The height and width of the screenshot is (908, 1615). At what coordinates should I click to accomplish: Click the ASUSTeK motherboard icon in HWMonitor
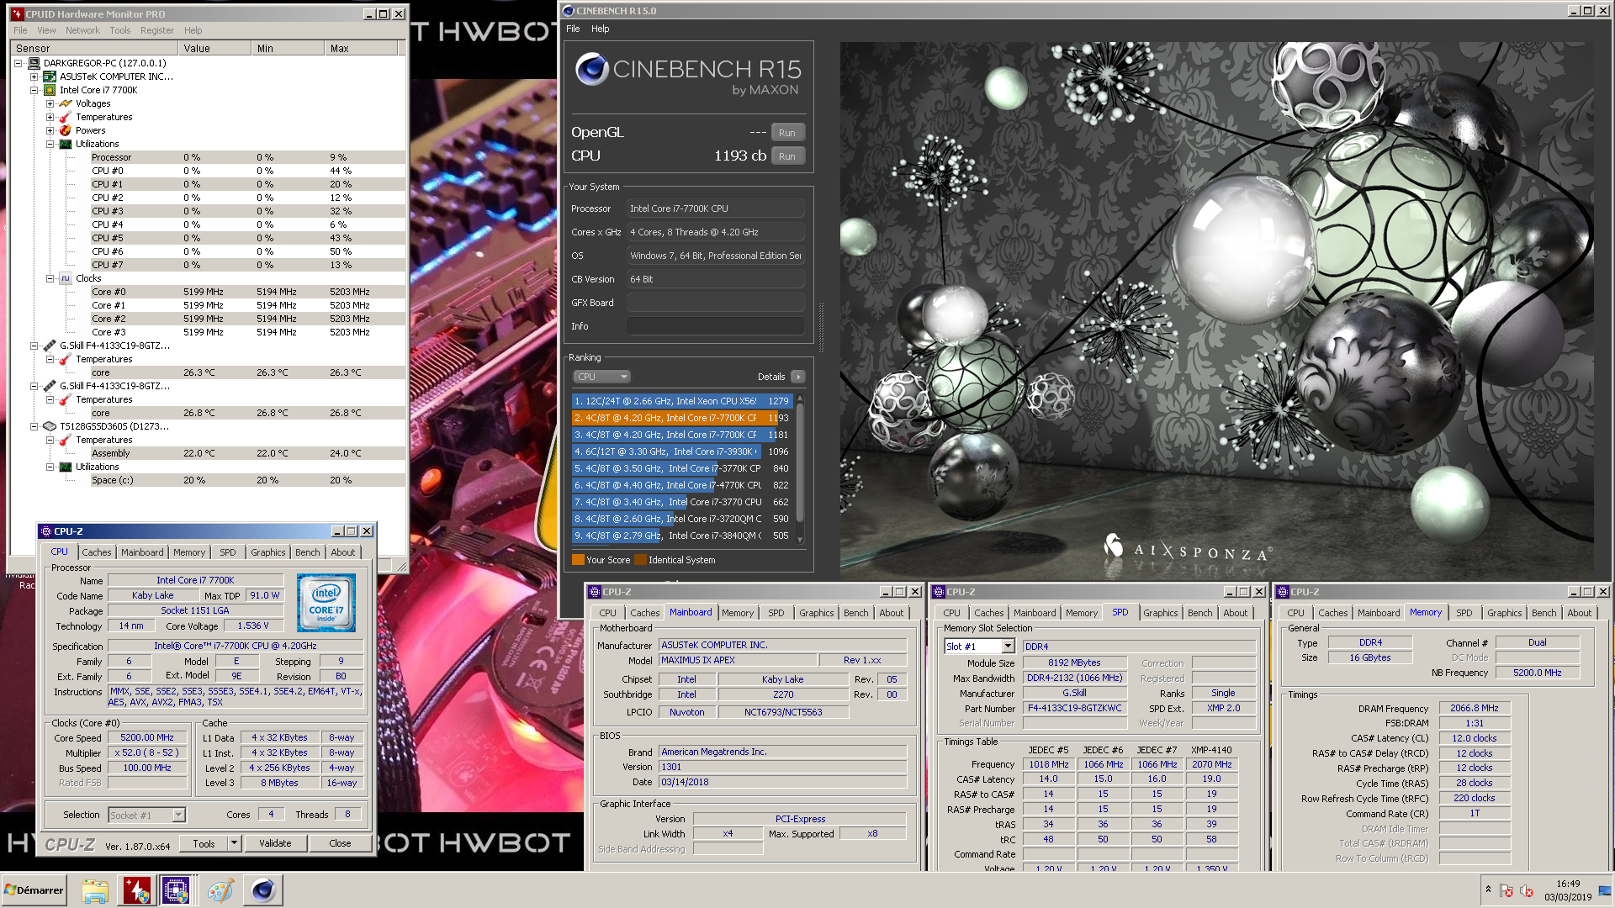[50, 77]
